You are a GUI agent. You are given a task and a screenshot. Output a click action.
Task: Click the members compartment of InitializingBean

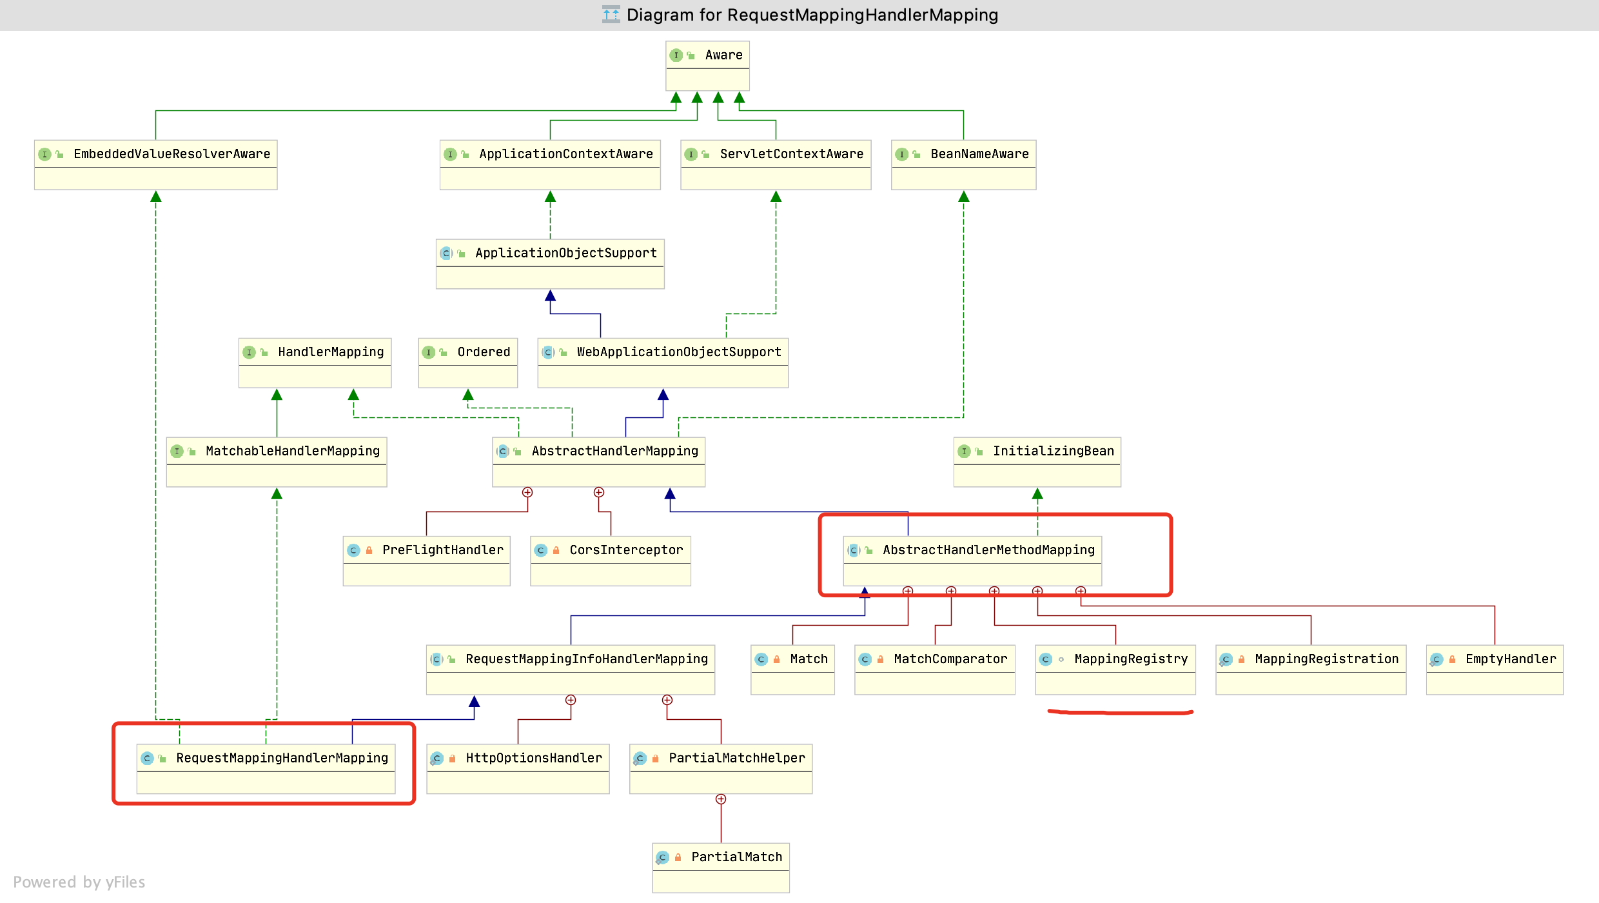click(1037, 476)
